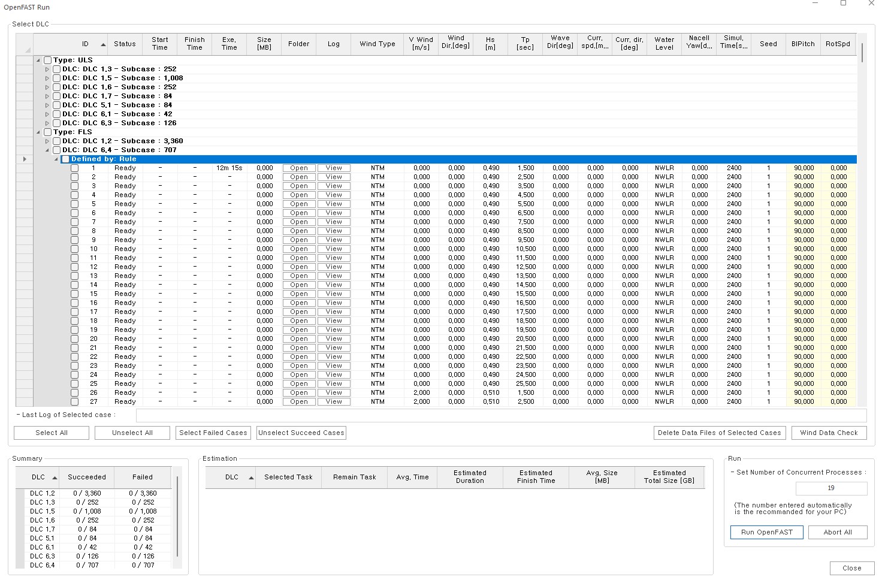
Task: Select the DLC 1,2 row in Summary
Action: tap(93, 494)
